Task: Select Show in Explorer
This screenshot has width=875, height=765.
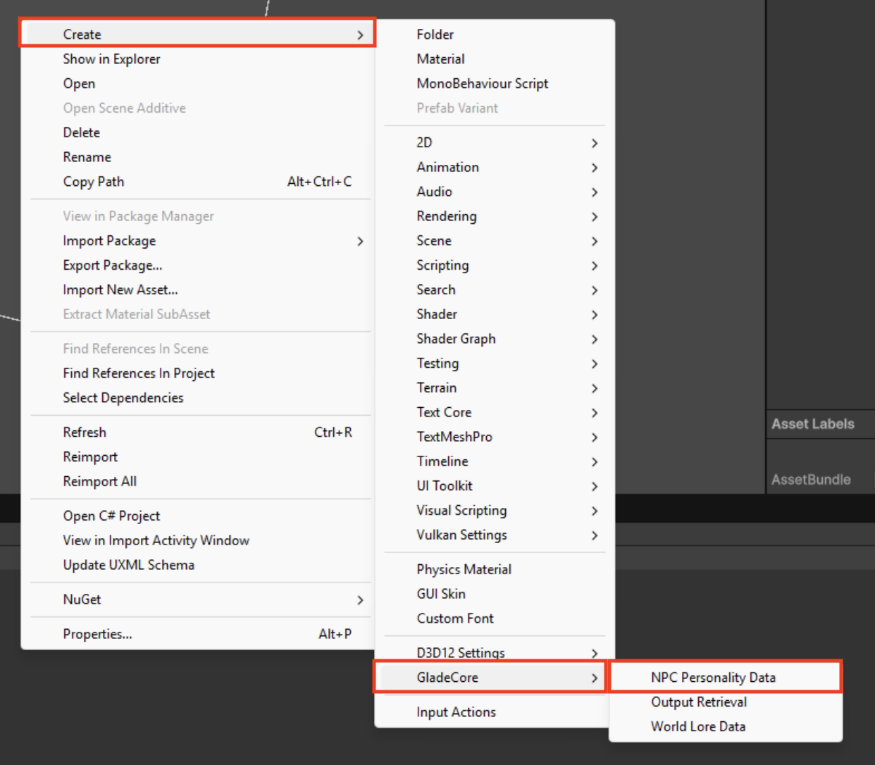Action: tap(111, 58)
